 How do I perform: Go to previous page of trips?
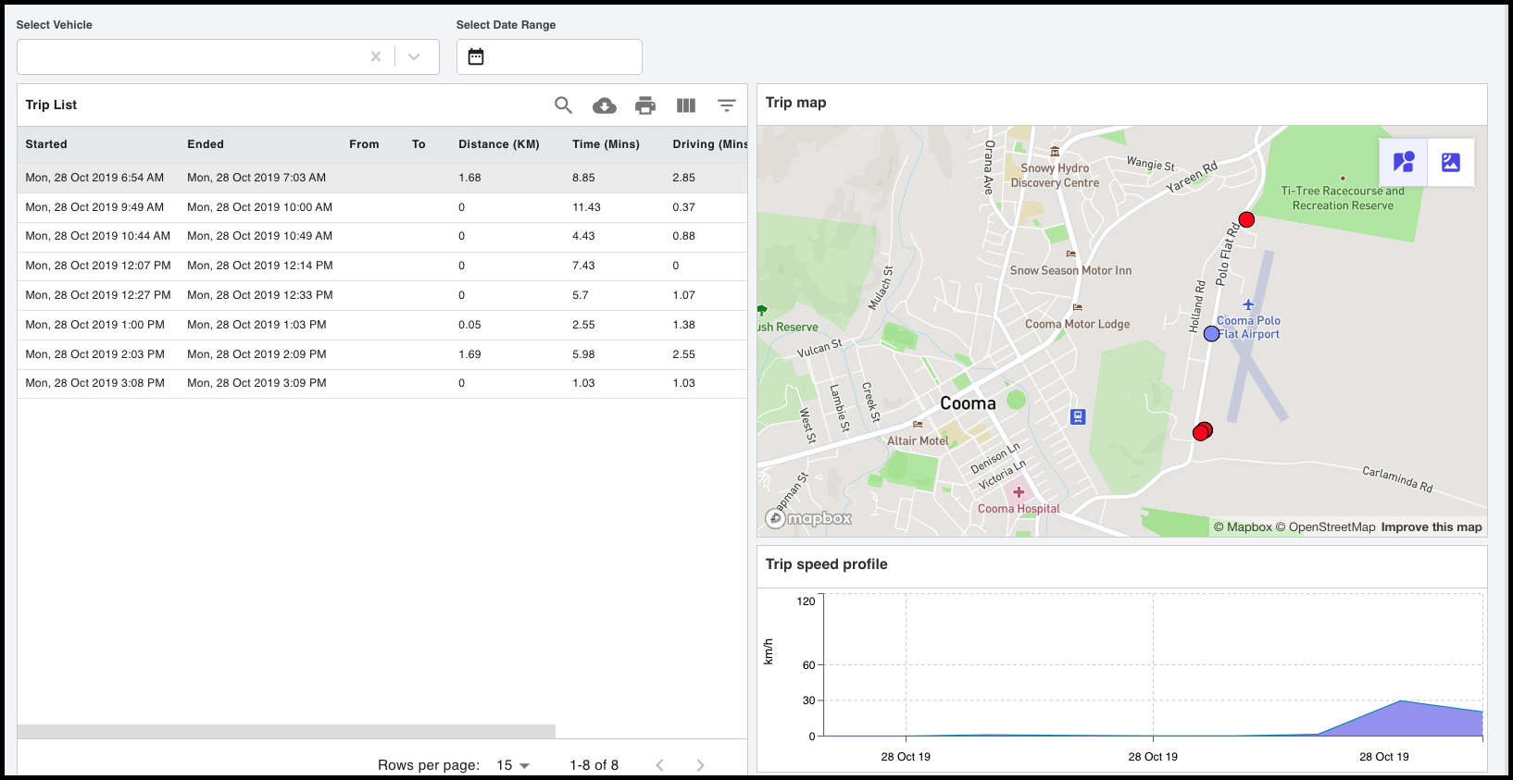point(660,765)
